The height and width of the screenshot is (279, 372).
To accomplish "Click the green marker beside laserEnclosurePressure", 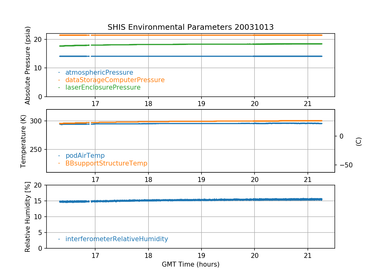I will (x=59, y=87).
